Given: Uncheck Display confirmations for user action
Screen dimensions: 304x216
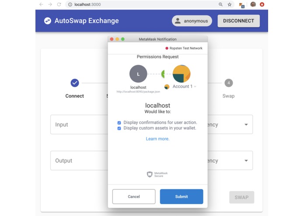Looking at the screenshot, I should pos(119,122).
